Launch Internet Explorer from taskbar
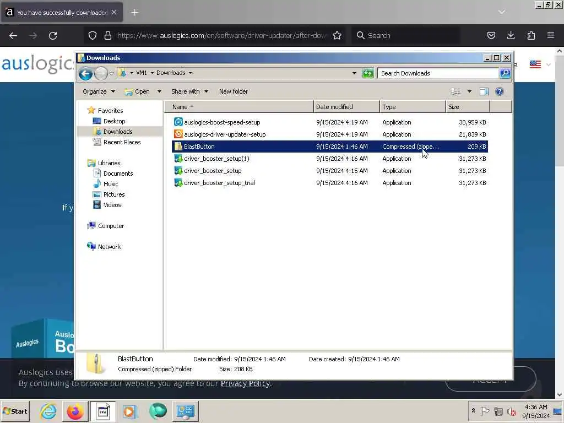This screenshot has height=423, width=564. pyautogui.click(x=48, y=411)
